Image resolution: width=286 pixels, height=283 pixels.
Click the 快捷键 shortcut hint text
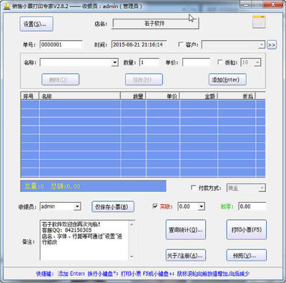click(x=143, y=274)
